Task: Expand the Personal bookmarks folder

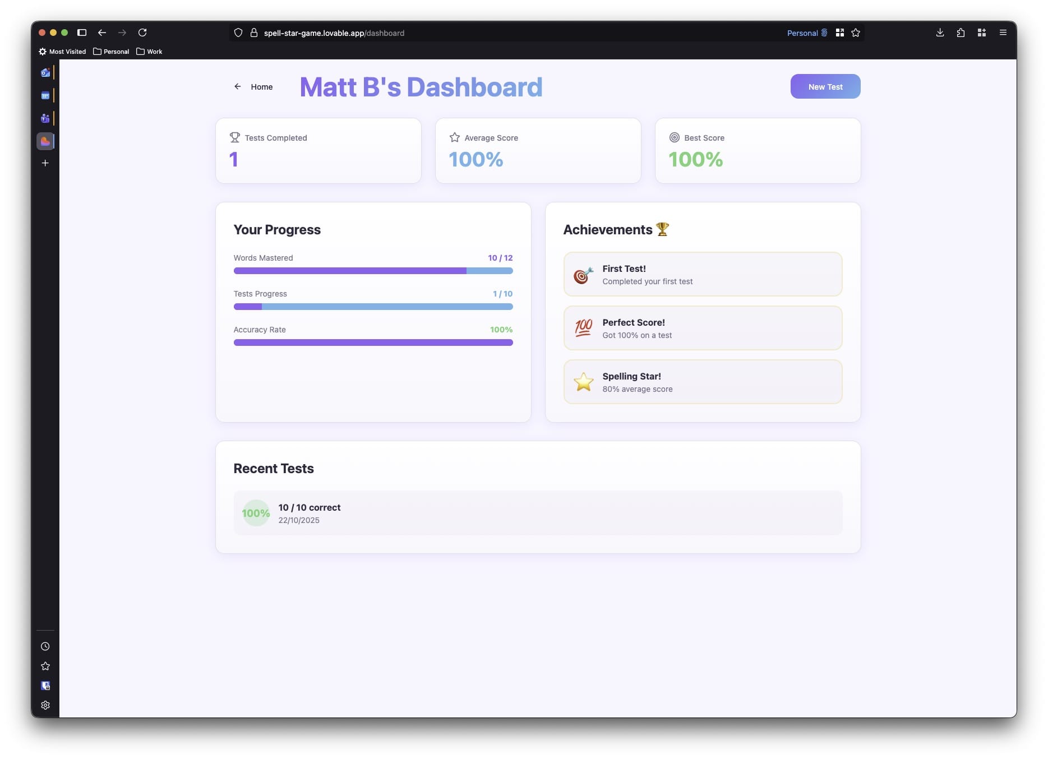Action: tap(111, 52)
